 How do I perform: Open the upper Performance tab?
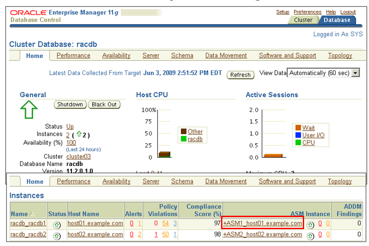74,55
